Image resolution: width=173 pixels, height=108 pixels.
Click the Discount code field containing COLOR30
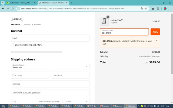point(124,32)
